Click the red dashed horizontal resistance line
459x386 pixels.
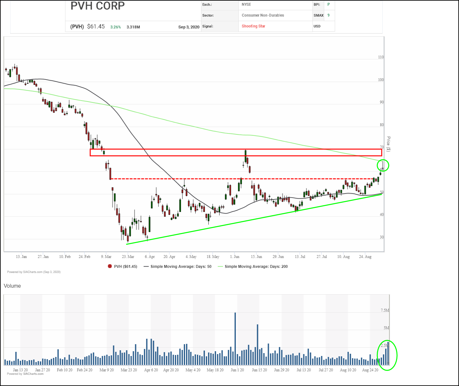coord(192,179)
